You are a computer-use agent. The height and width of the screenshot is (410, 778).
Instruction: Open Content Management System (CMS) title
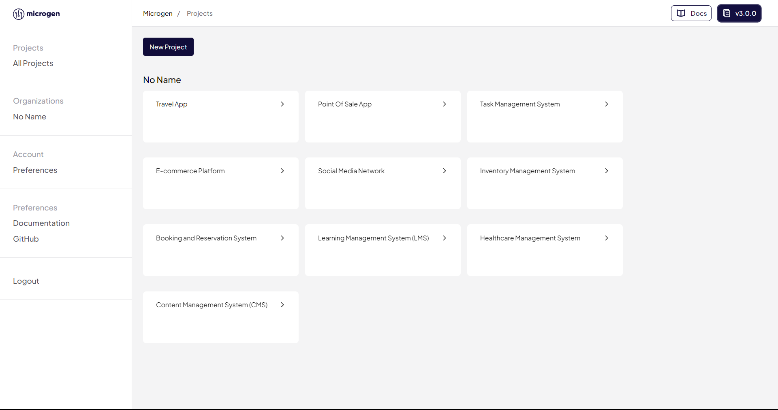212,305
